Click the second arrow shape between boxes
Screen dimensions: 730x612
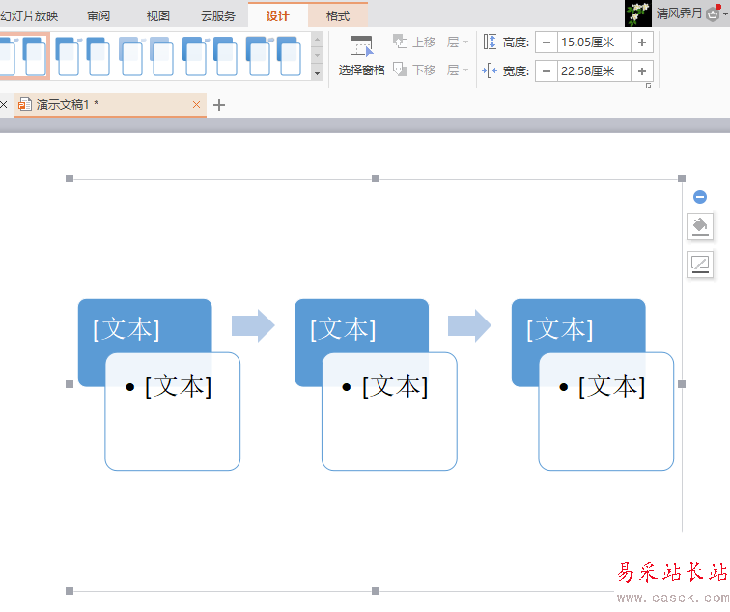[469, 325]
